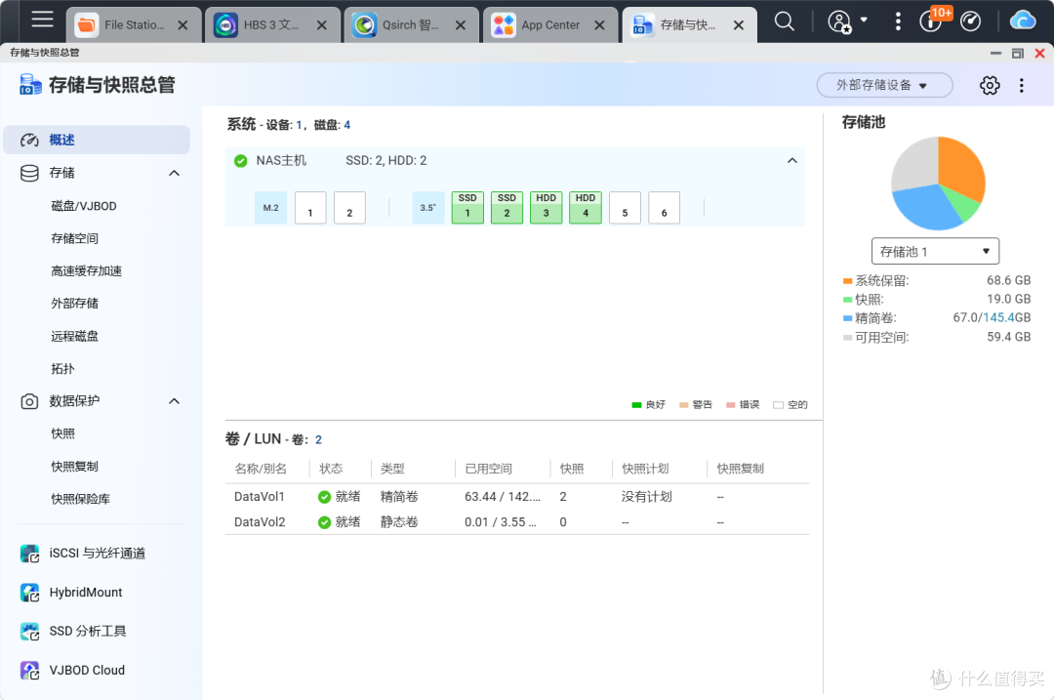Viewport: 1054px width, 700px height.
Task: Click 没有计划 for DataVol1
Action: [x=647, y=497]
